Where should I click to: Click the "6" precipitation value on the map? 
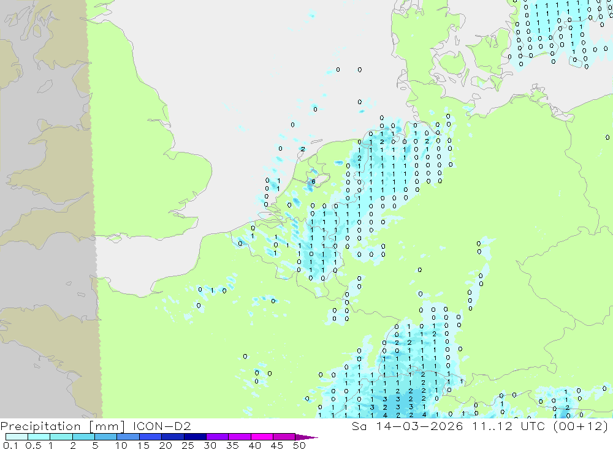pyautogui.click(x=313, y=182)
